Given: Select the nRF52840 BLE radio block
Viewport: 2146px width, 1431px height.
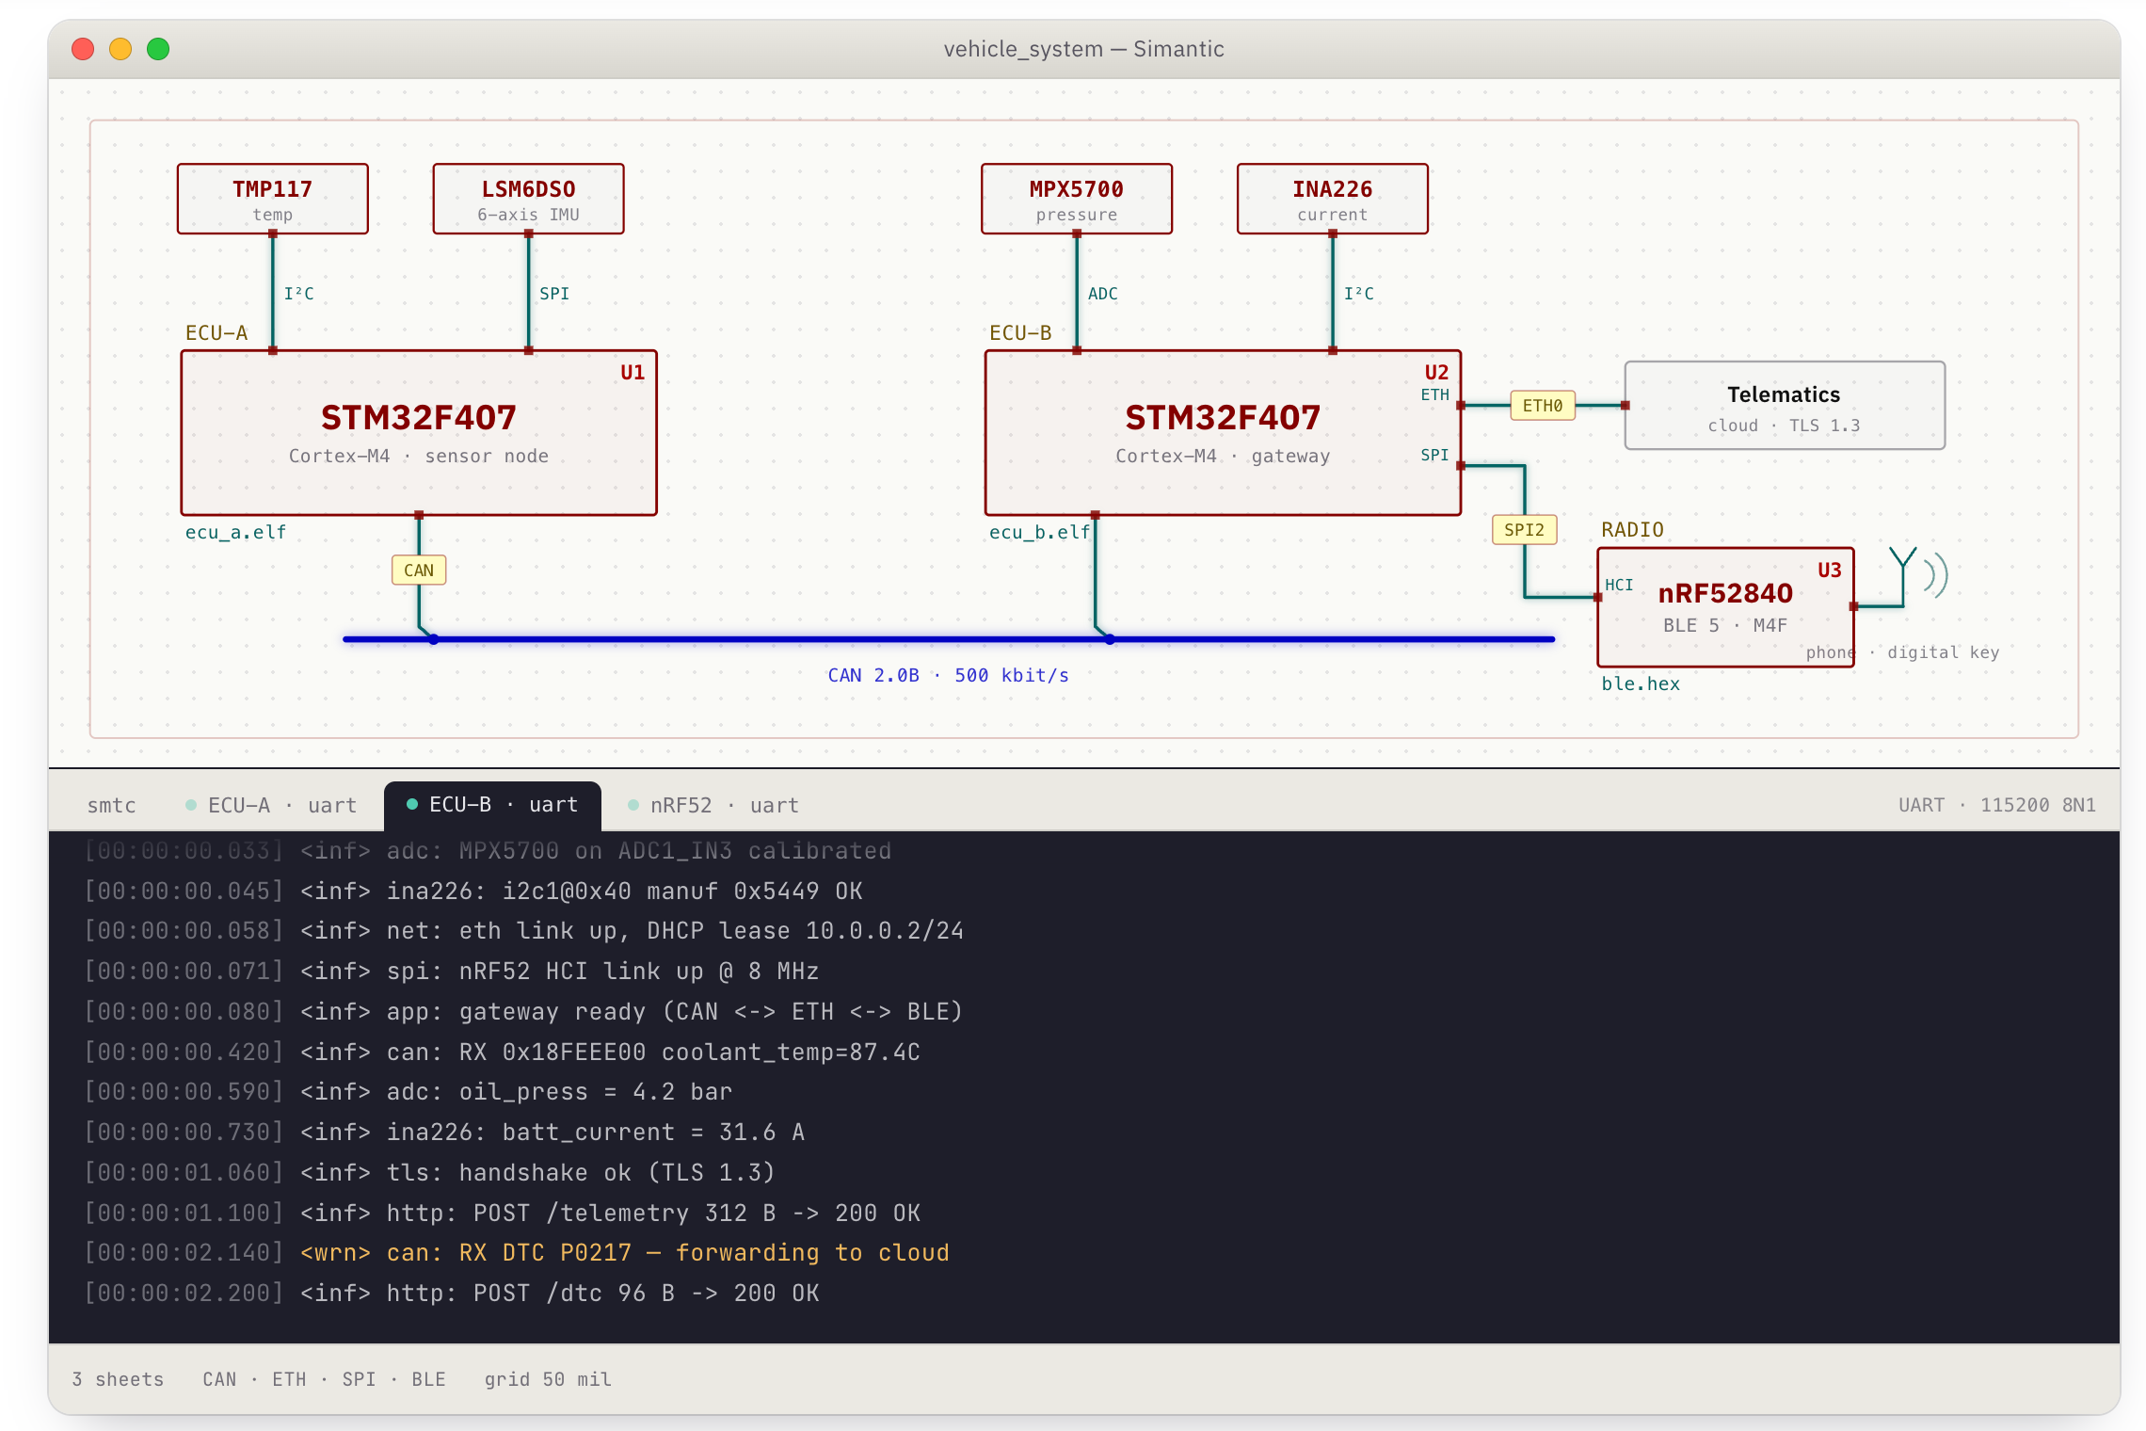Looking at the screenshot, I should click(x=1725, y=607).
